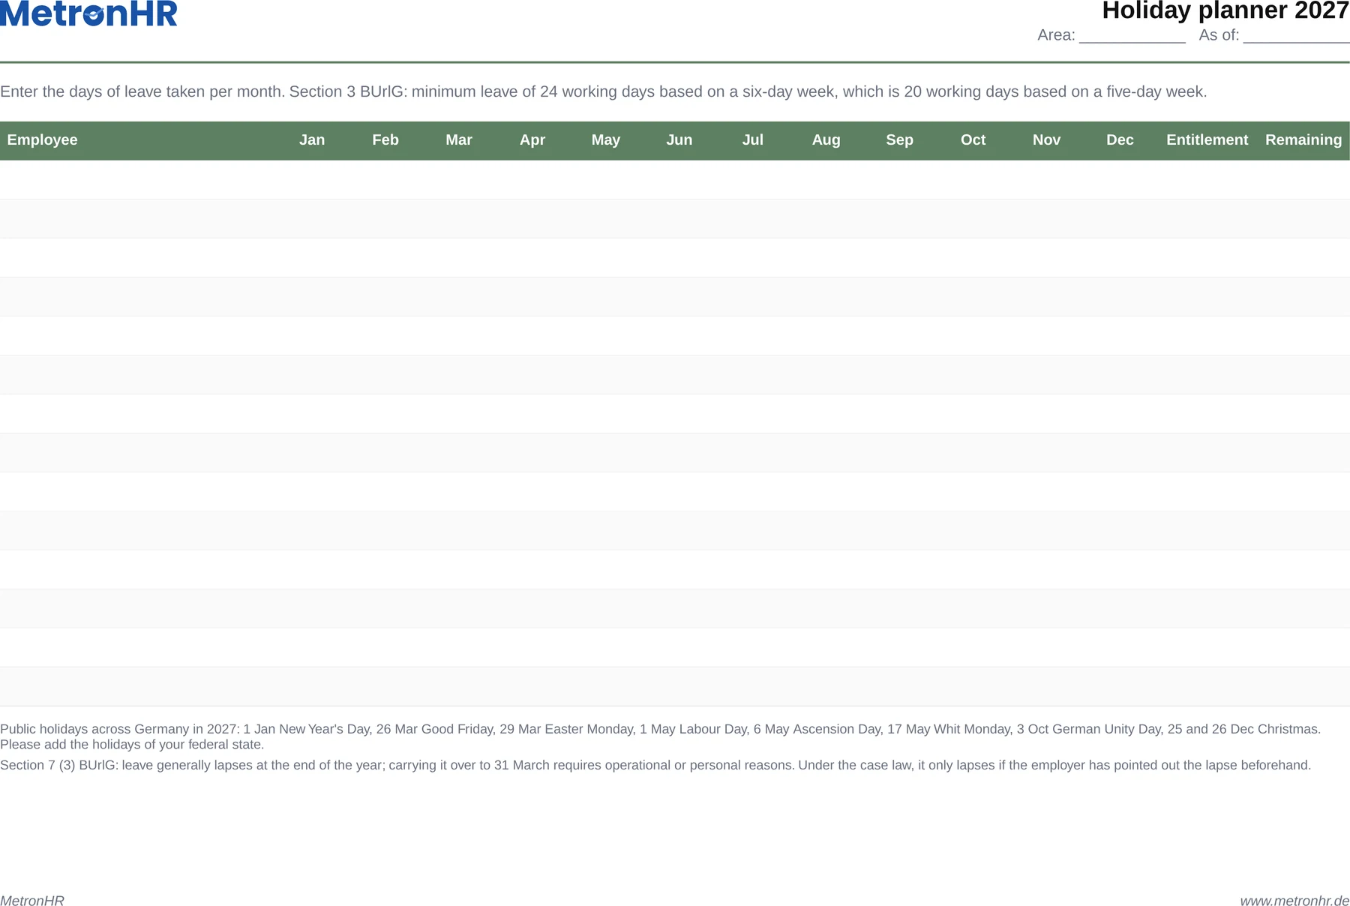1350x906 pixels.
Task: Select the Entitlement column header
Action: click(1207, 140)
